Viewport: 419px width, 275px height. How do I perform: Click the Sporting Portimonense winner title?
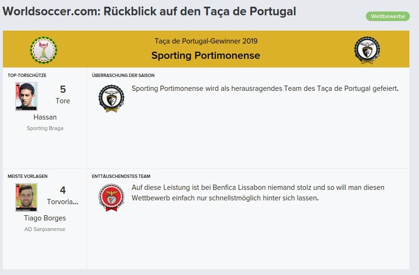click(205, 55)
